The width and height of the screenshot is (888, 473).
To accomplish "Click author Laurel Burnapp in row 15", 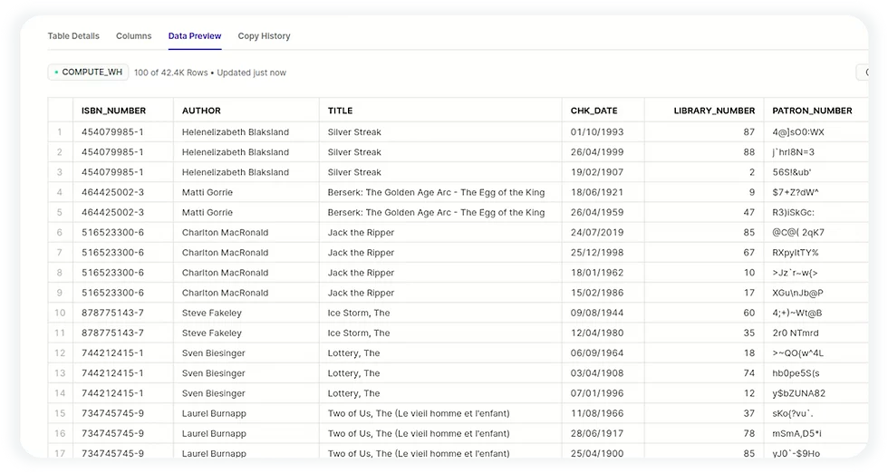I will point(214,413).
